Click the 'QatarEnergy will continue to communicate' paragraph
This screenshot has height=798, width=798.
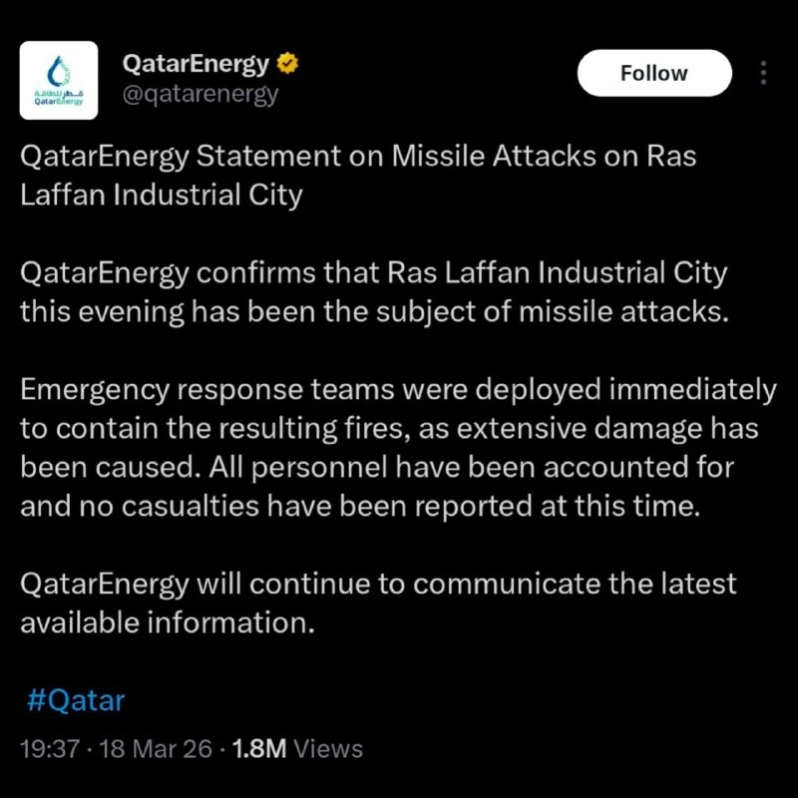click(x=379, y=584)
